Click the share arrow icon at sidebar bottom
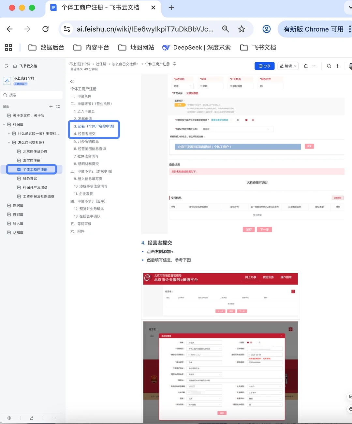 [32, 418]
